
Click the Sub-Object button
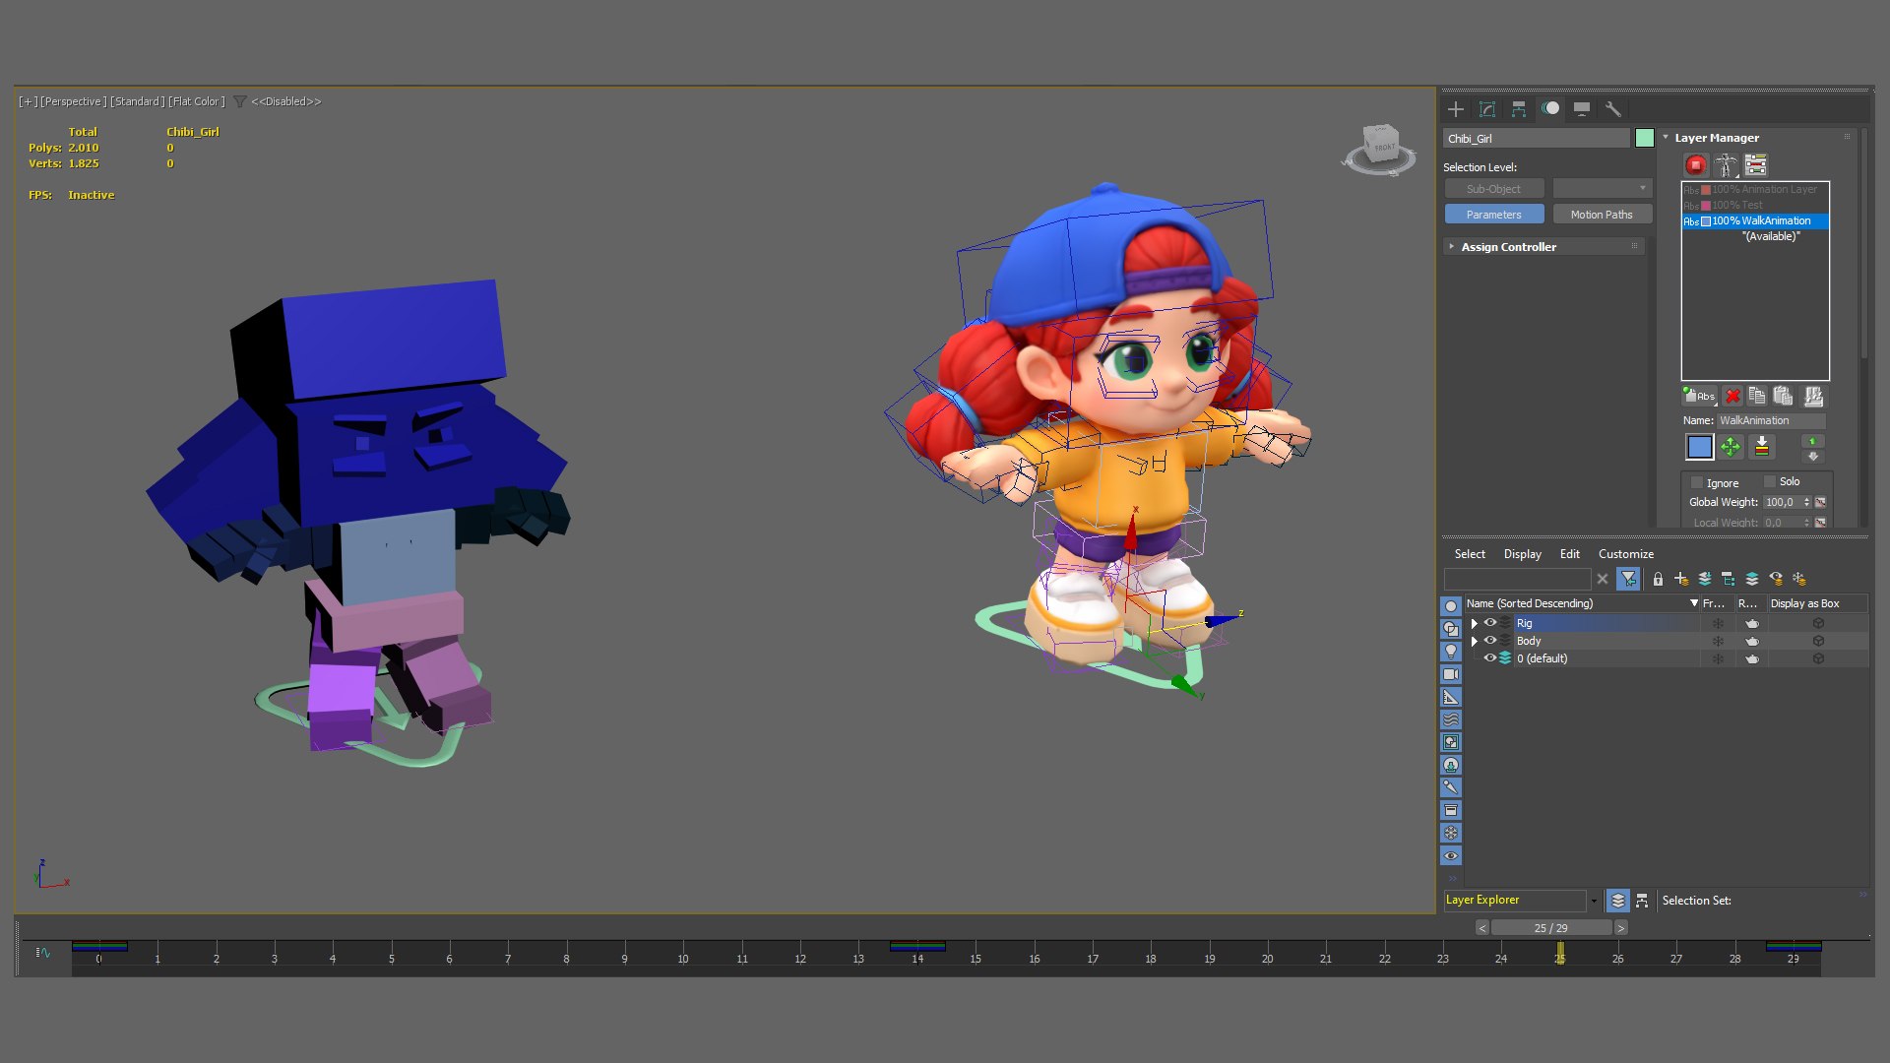coord(1493,188)
